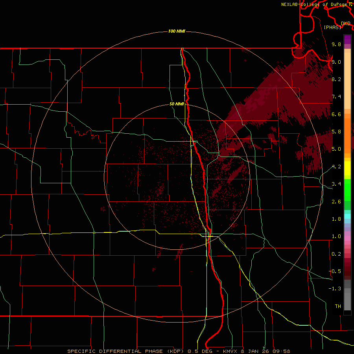Click the yellow segment of the color bar
Viewport: 354px width, 354px height.
point(347,168)
